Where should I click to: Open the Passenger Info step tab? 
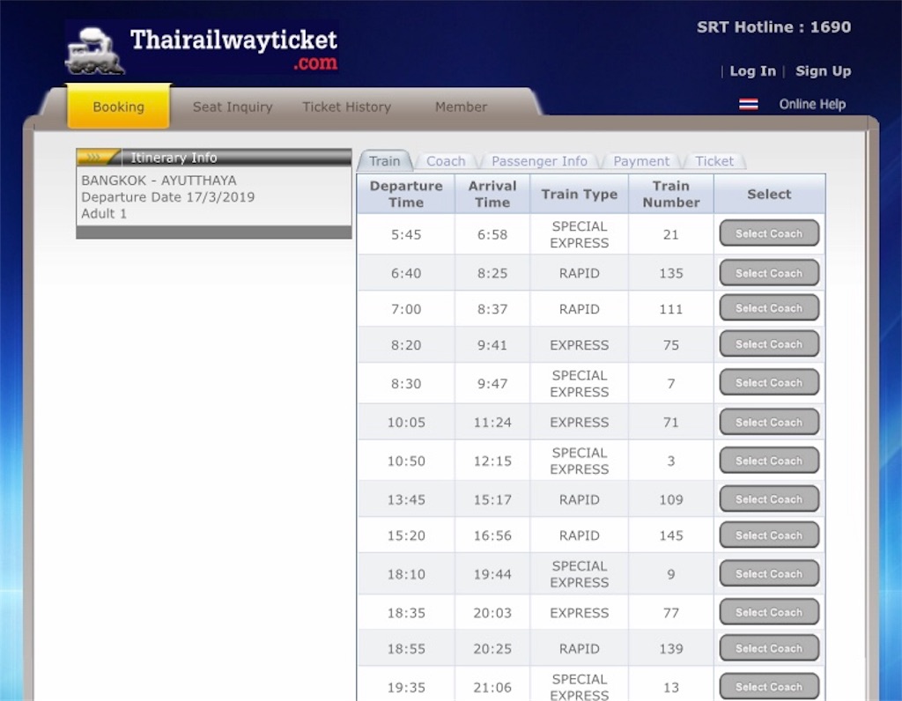click(x=539, y=161)
